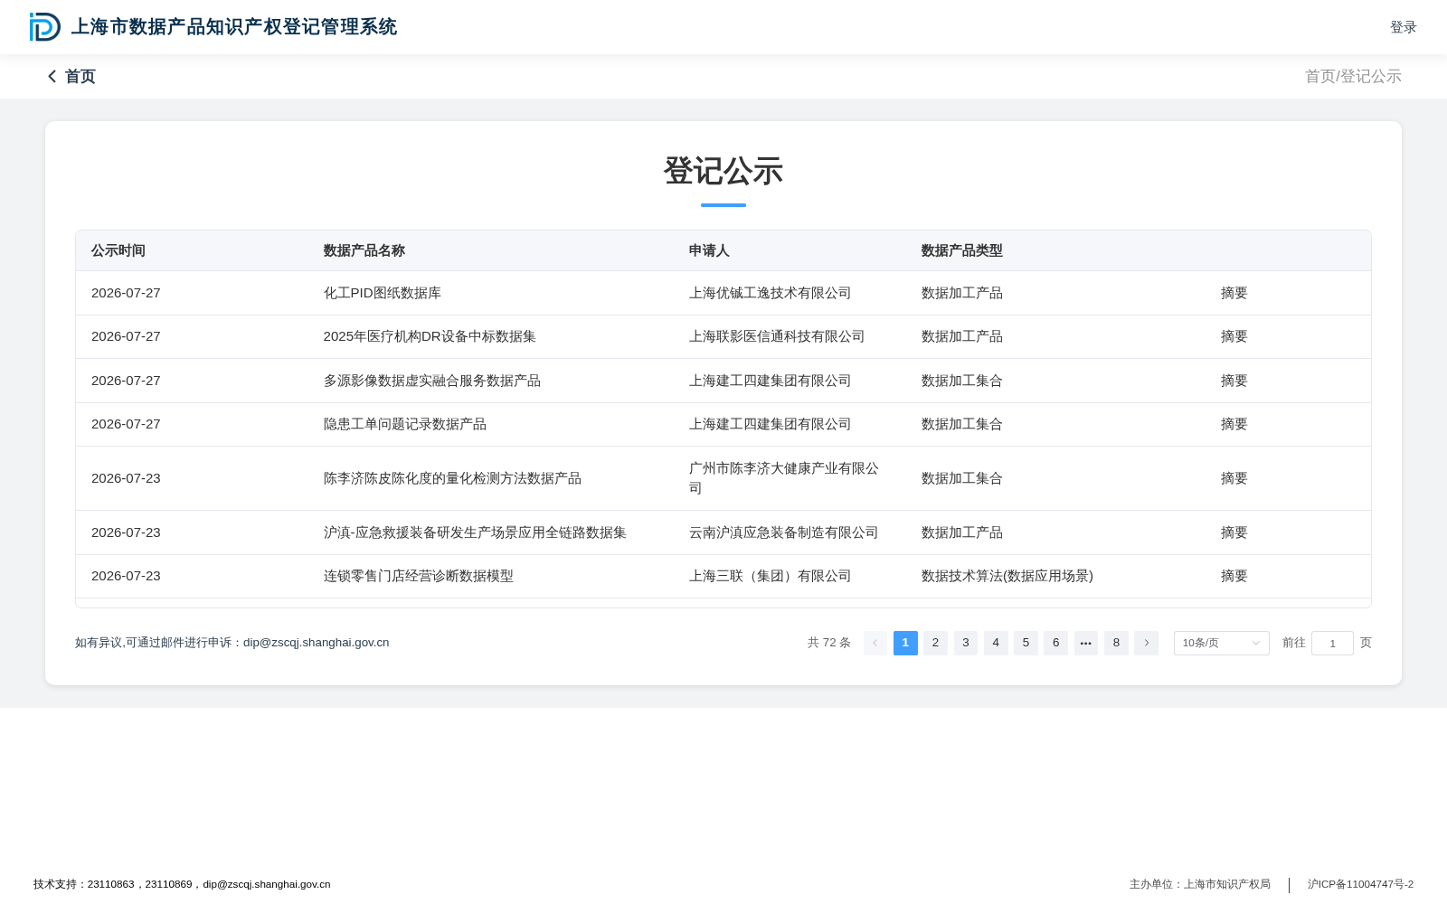The height and width of the screenshot is (904, 1447).
Task: Select page 8 in pagination
Action: point(1116,643)
